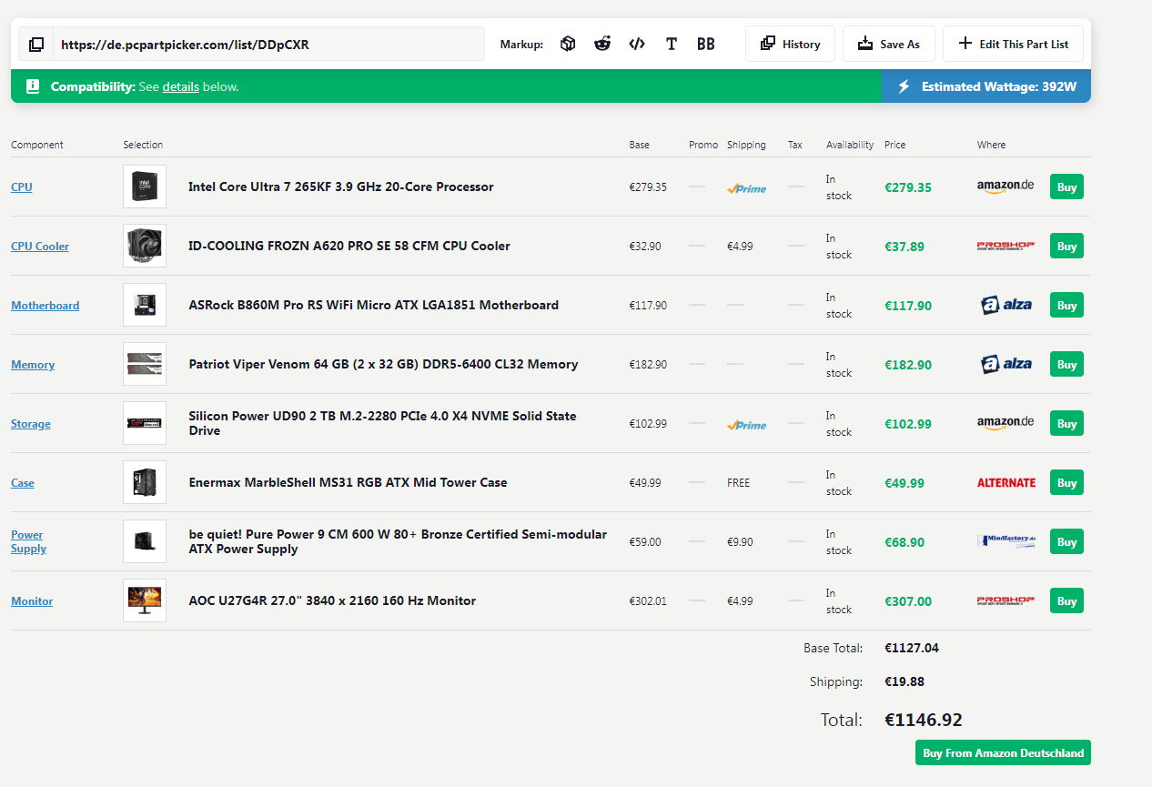Pick the plain text markup icon

click(672, 44)
